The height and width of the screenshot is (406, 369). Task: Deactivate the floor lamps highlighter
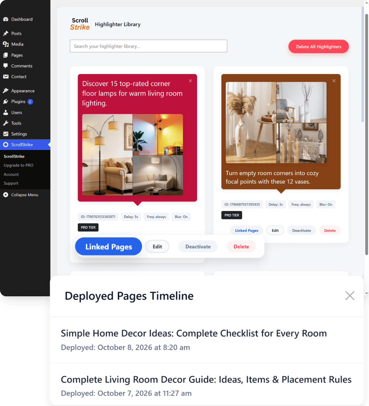click(x=198, y=246)
